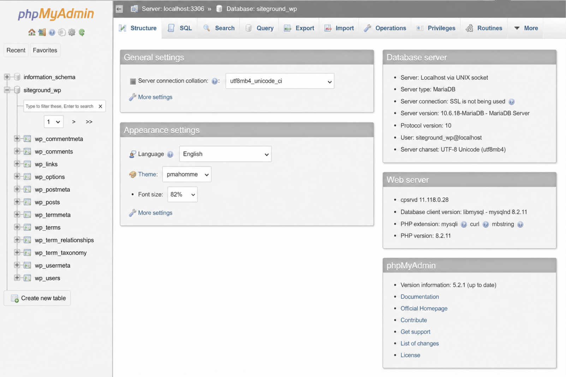Jump to last page with the >> arrow
The width and height of the screenshot is (566, 377).
(89, 122)
